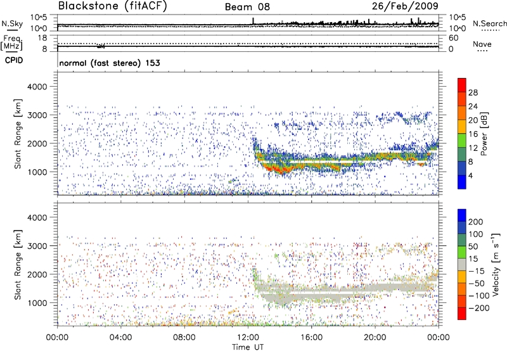
Task: Click the "2000" tick in the velocity panel
Action: point(37,274)
